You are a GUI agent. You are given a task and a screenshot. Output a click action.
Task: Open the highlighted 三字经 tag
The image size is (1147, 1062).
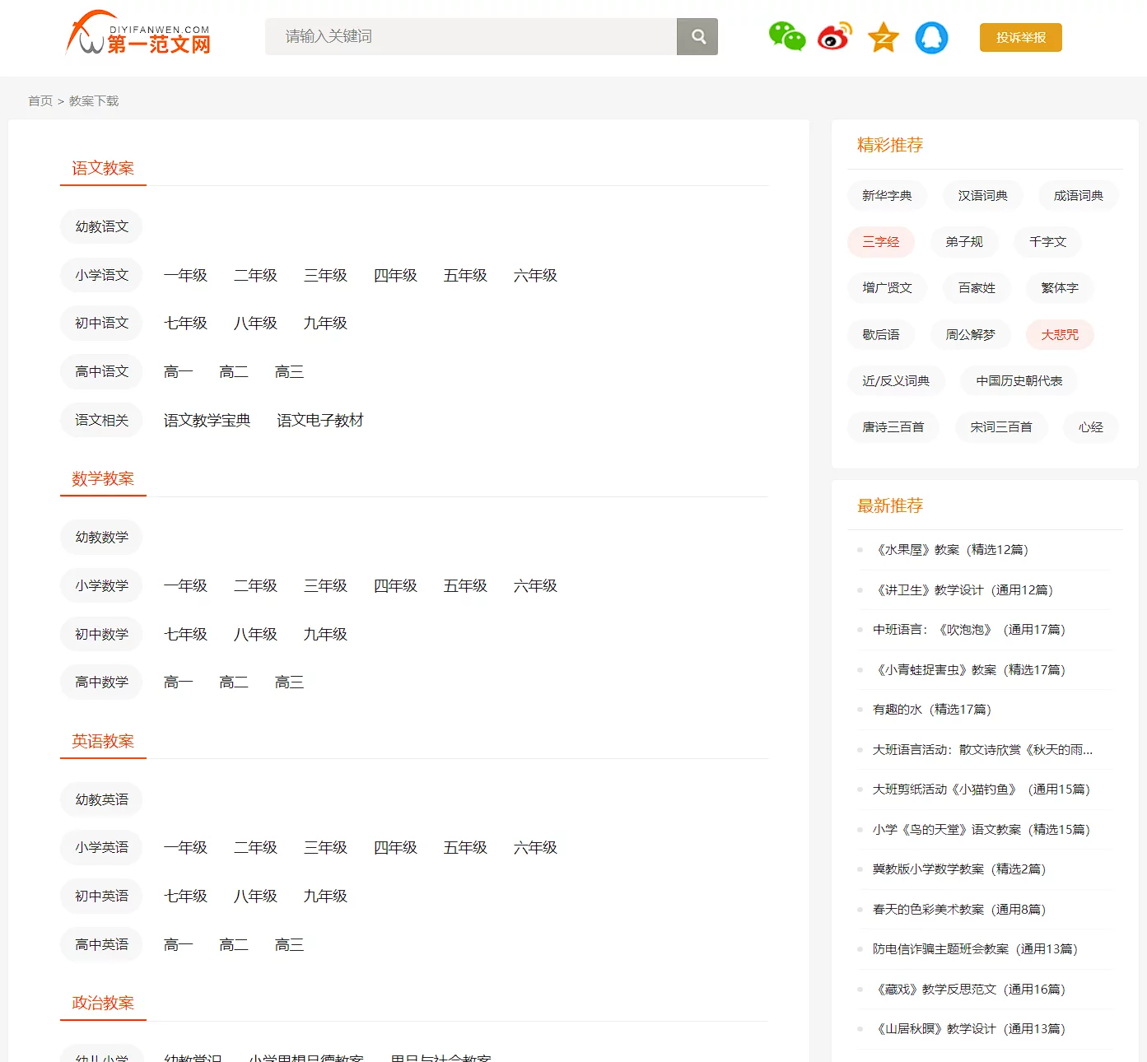point(880,242)
